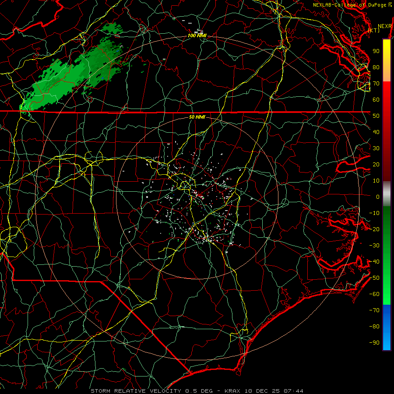Viewport: 394px width, 394px height.
Task: Click the 90 value on velocity scale
Action: tap(376, 51)
